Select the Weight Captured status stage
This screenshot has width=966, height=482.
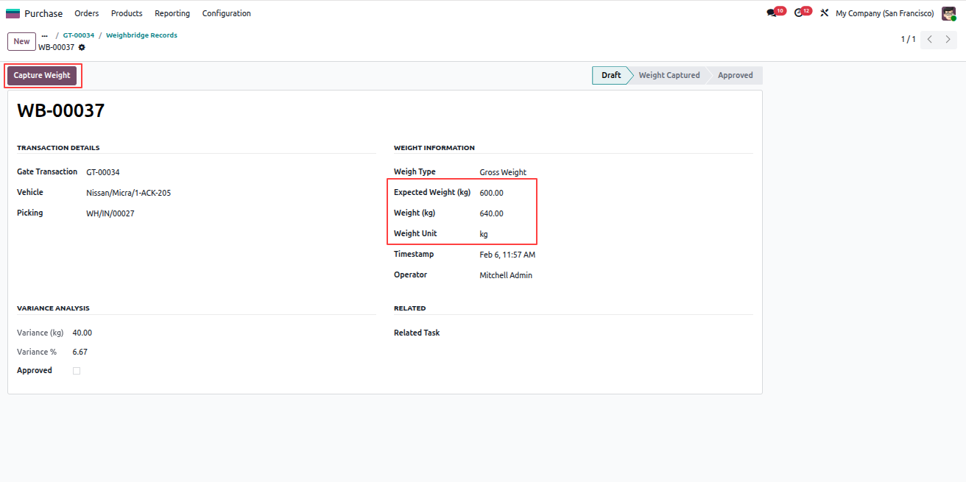click(669, 75)
